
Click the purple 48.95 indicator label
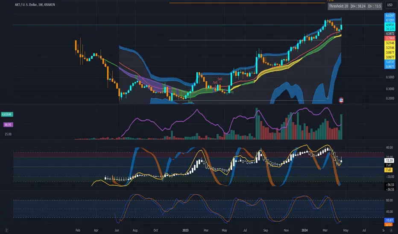8,125
